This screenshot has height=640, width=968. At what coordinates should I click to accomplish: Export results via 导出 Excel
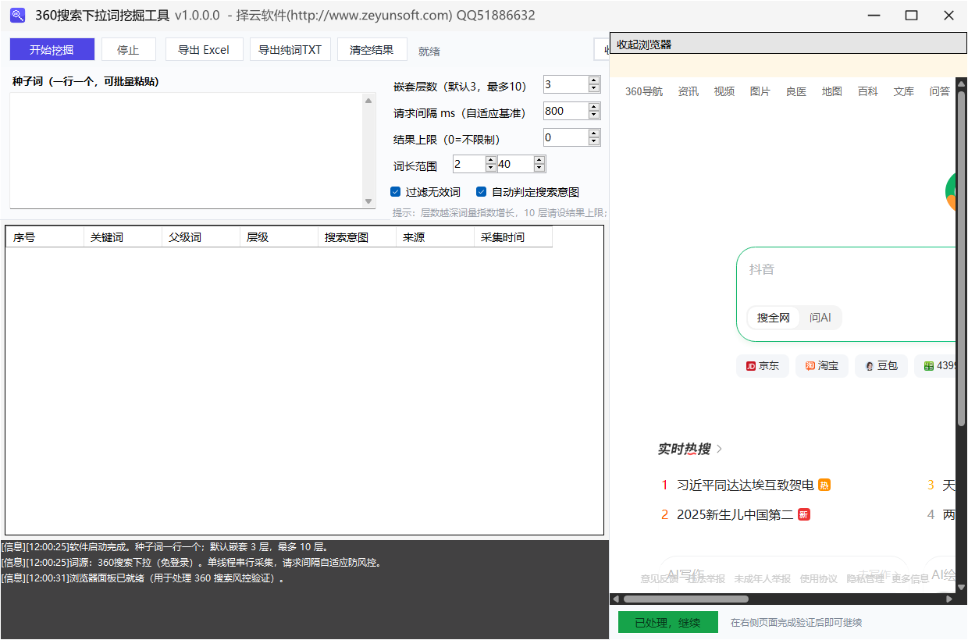[204, 50]
